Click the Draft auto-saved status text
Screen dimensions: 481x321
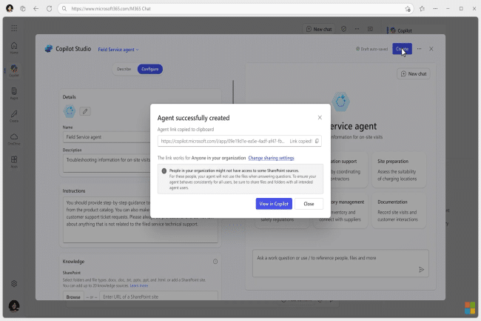(371, 49)
